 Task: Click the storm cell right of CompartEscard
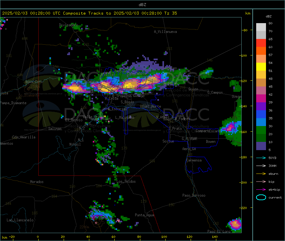231,127
